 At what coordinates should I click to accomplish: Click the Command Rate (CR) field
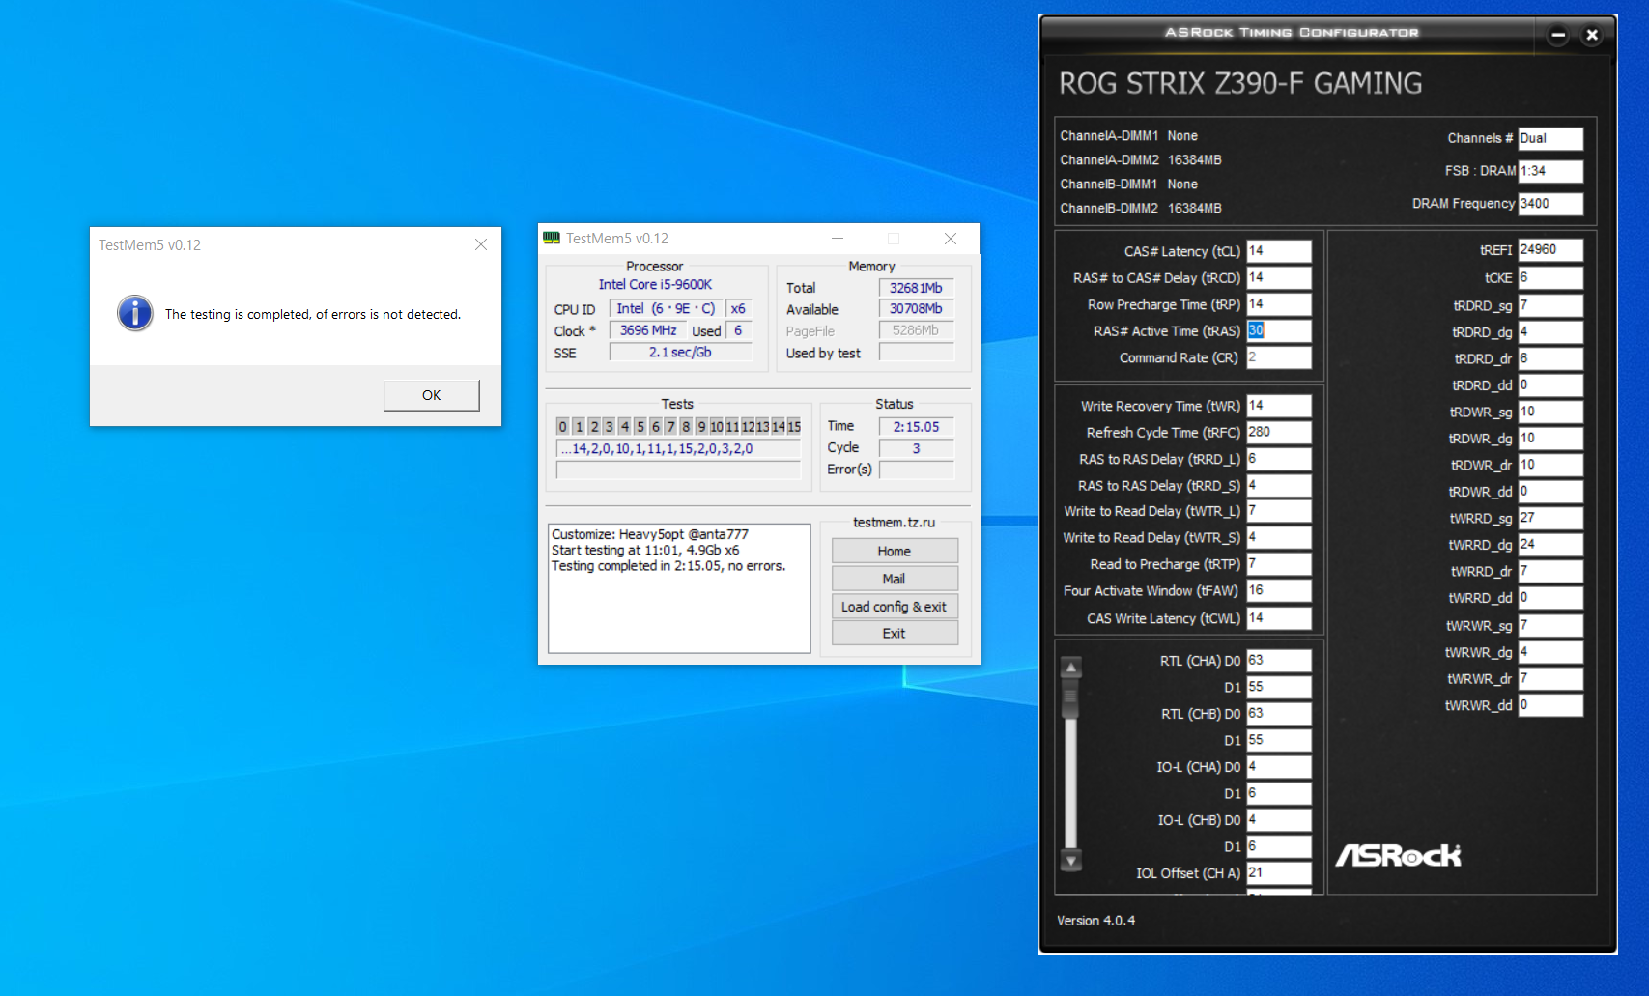pos(1279,357)
